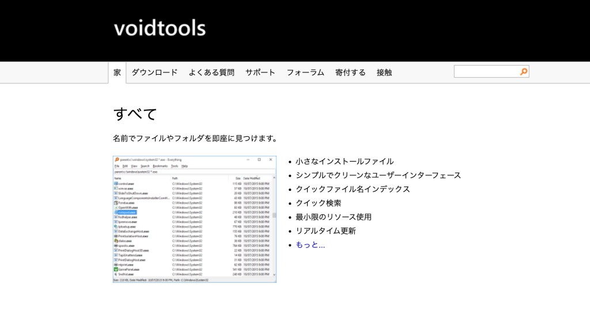Open the サポート navigation item

coord(260,72)
